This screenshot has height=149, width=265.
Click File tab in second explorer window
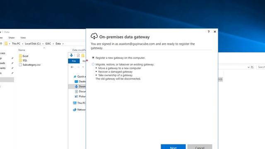(74, 61)
